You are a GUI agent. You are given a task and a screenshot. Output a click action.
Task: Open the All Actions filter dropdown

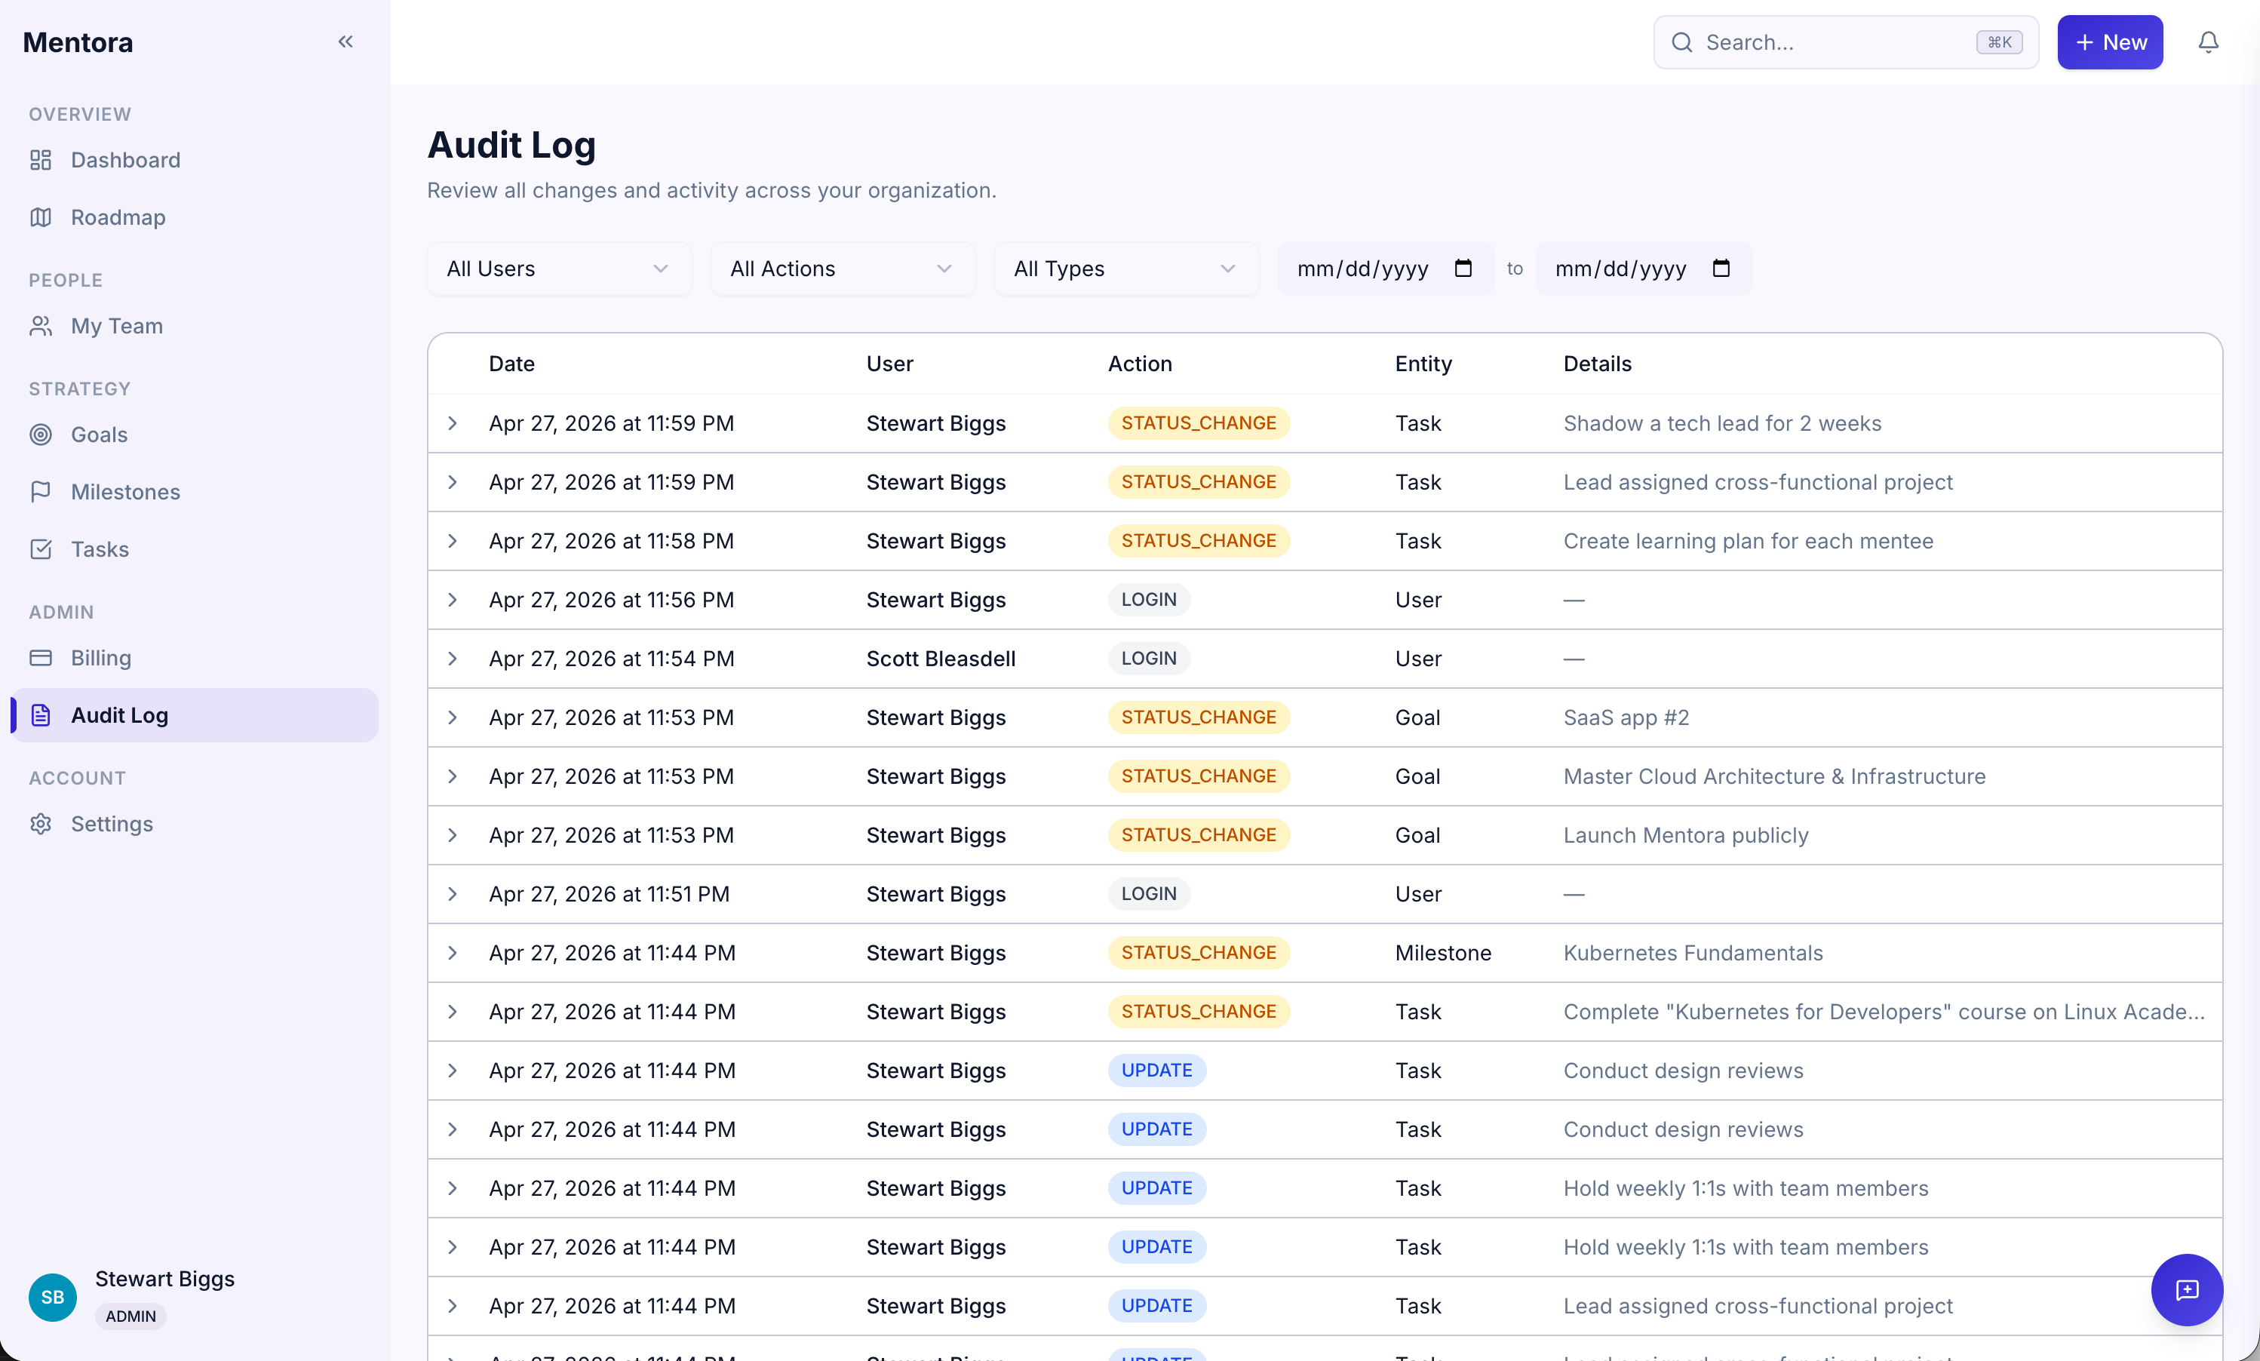click(x=843, y=269)
